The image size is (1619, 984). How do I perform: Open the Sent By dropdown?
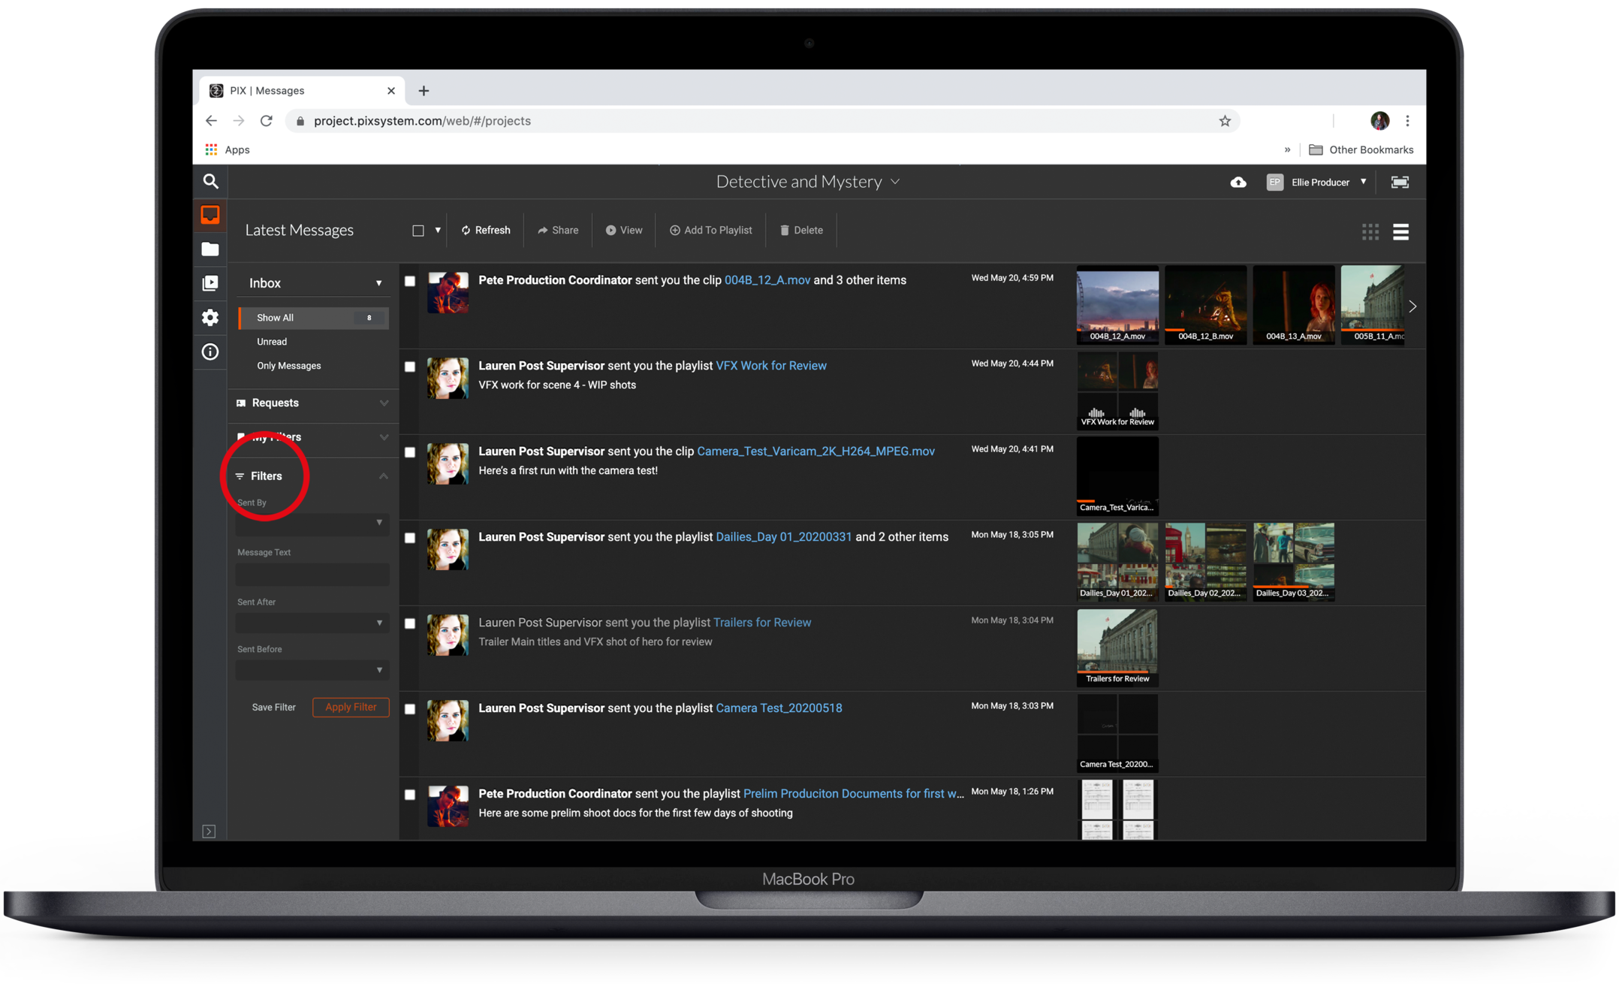click(x=312, y=523)
